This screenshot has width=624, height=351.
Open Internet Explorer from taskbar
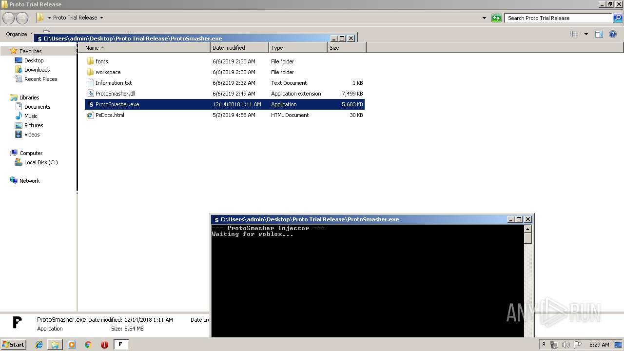click(39, 345)
